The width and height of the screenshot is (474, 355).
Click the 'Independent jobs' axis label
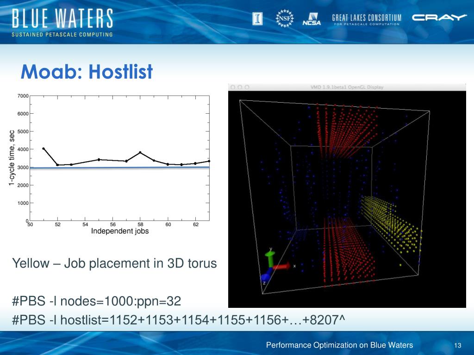[120, 231]
